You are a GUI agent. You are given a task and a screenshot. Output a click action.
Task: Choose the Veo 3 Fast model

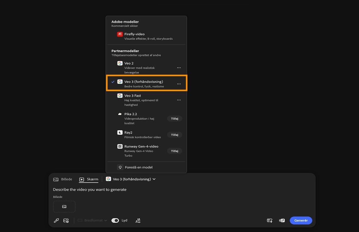click(146, 100)
